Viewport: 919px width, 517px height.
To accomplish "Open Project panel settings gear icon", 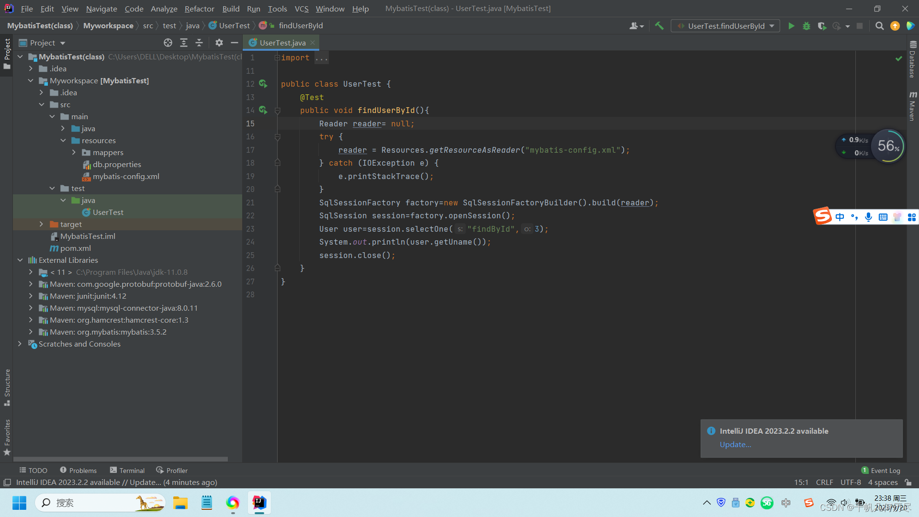I will click(219, 43).
